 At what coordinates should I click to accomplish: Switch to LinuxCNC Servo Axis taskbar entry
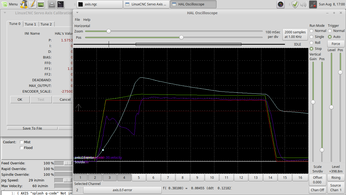coord(147,4)
